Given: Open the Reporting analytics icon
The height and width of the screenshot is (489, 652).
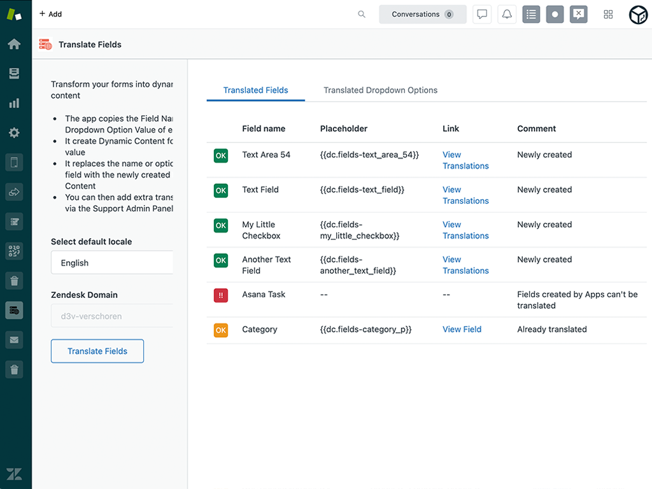Looking at the screenshot, I should 14,103.
